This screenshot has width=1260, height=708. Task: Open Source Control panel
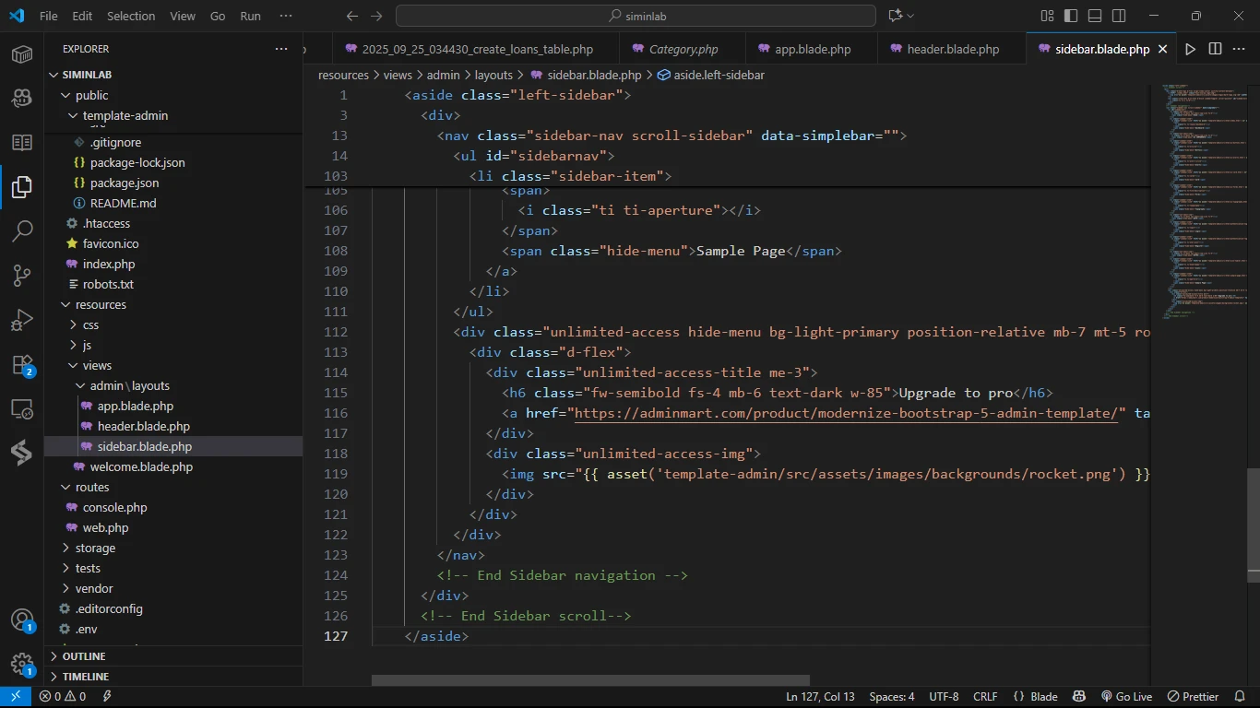click(22, 275)
